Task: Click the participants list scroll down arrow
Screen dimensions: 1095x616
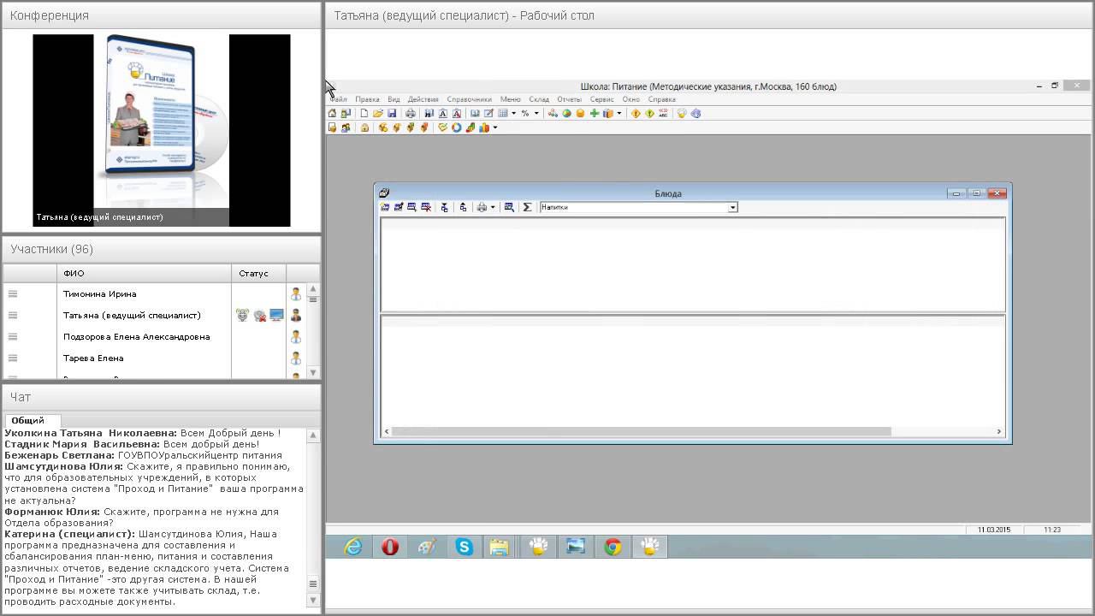Action: point(313,372)
